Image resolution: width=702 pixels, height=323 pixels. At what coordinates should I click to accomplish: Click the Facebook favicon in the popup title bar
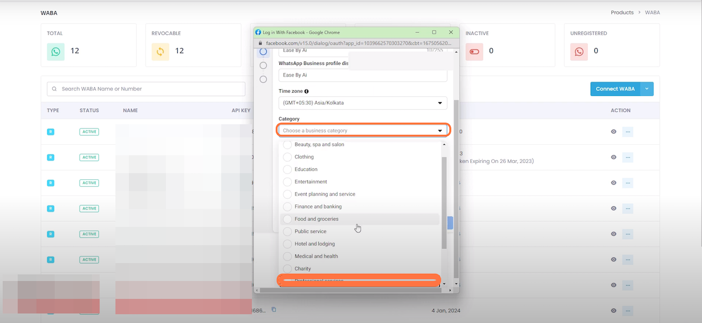pyautogui.click(x=259, y=32)
